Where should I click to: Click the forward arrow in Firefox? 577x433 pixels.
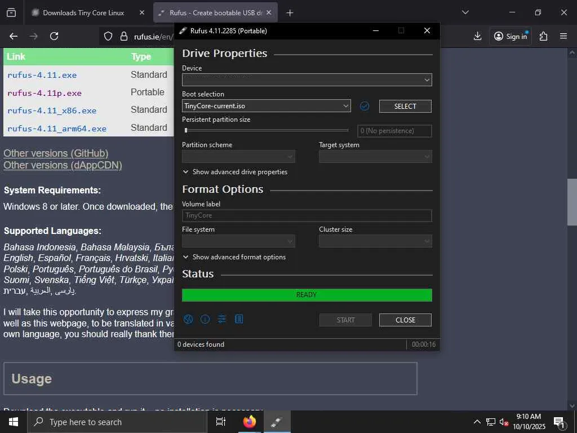point(33,36)
